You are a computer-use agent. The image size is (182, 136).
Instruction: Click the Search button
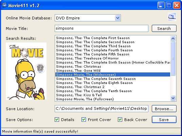[x=164, y=29]
